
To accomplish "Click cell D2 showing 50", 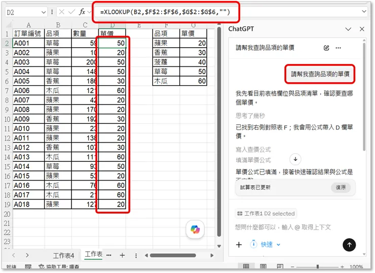I will point(112,43).
